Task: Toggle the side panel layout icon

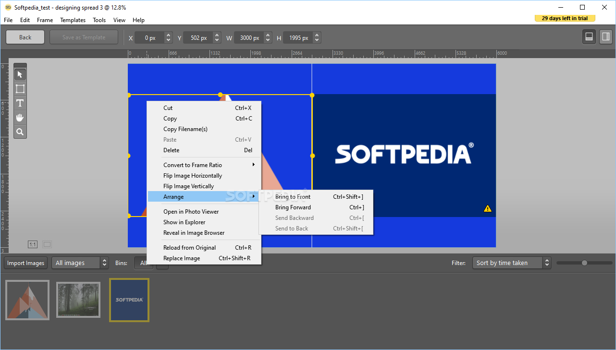Action: click(605, 37)
